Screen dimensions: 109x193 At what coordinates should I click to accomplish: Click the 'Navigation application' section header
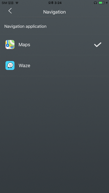pyautogui.click(x=25, y=26)
